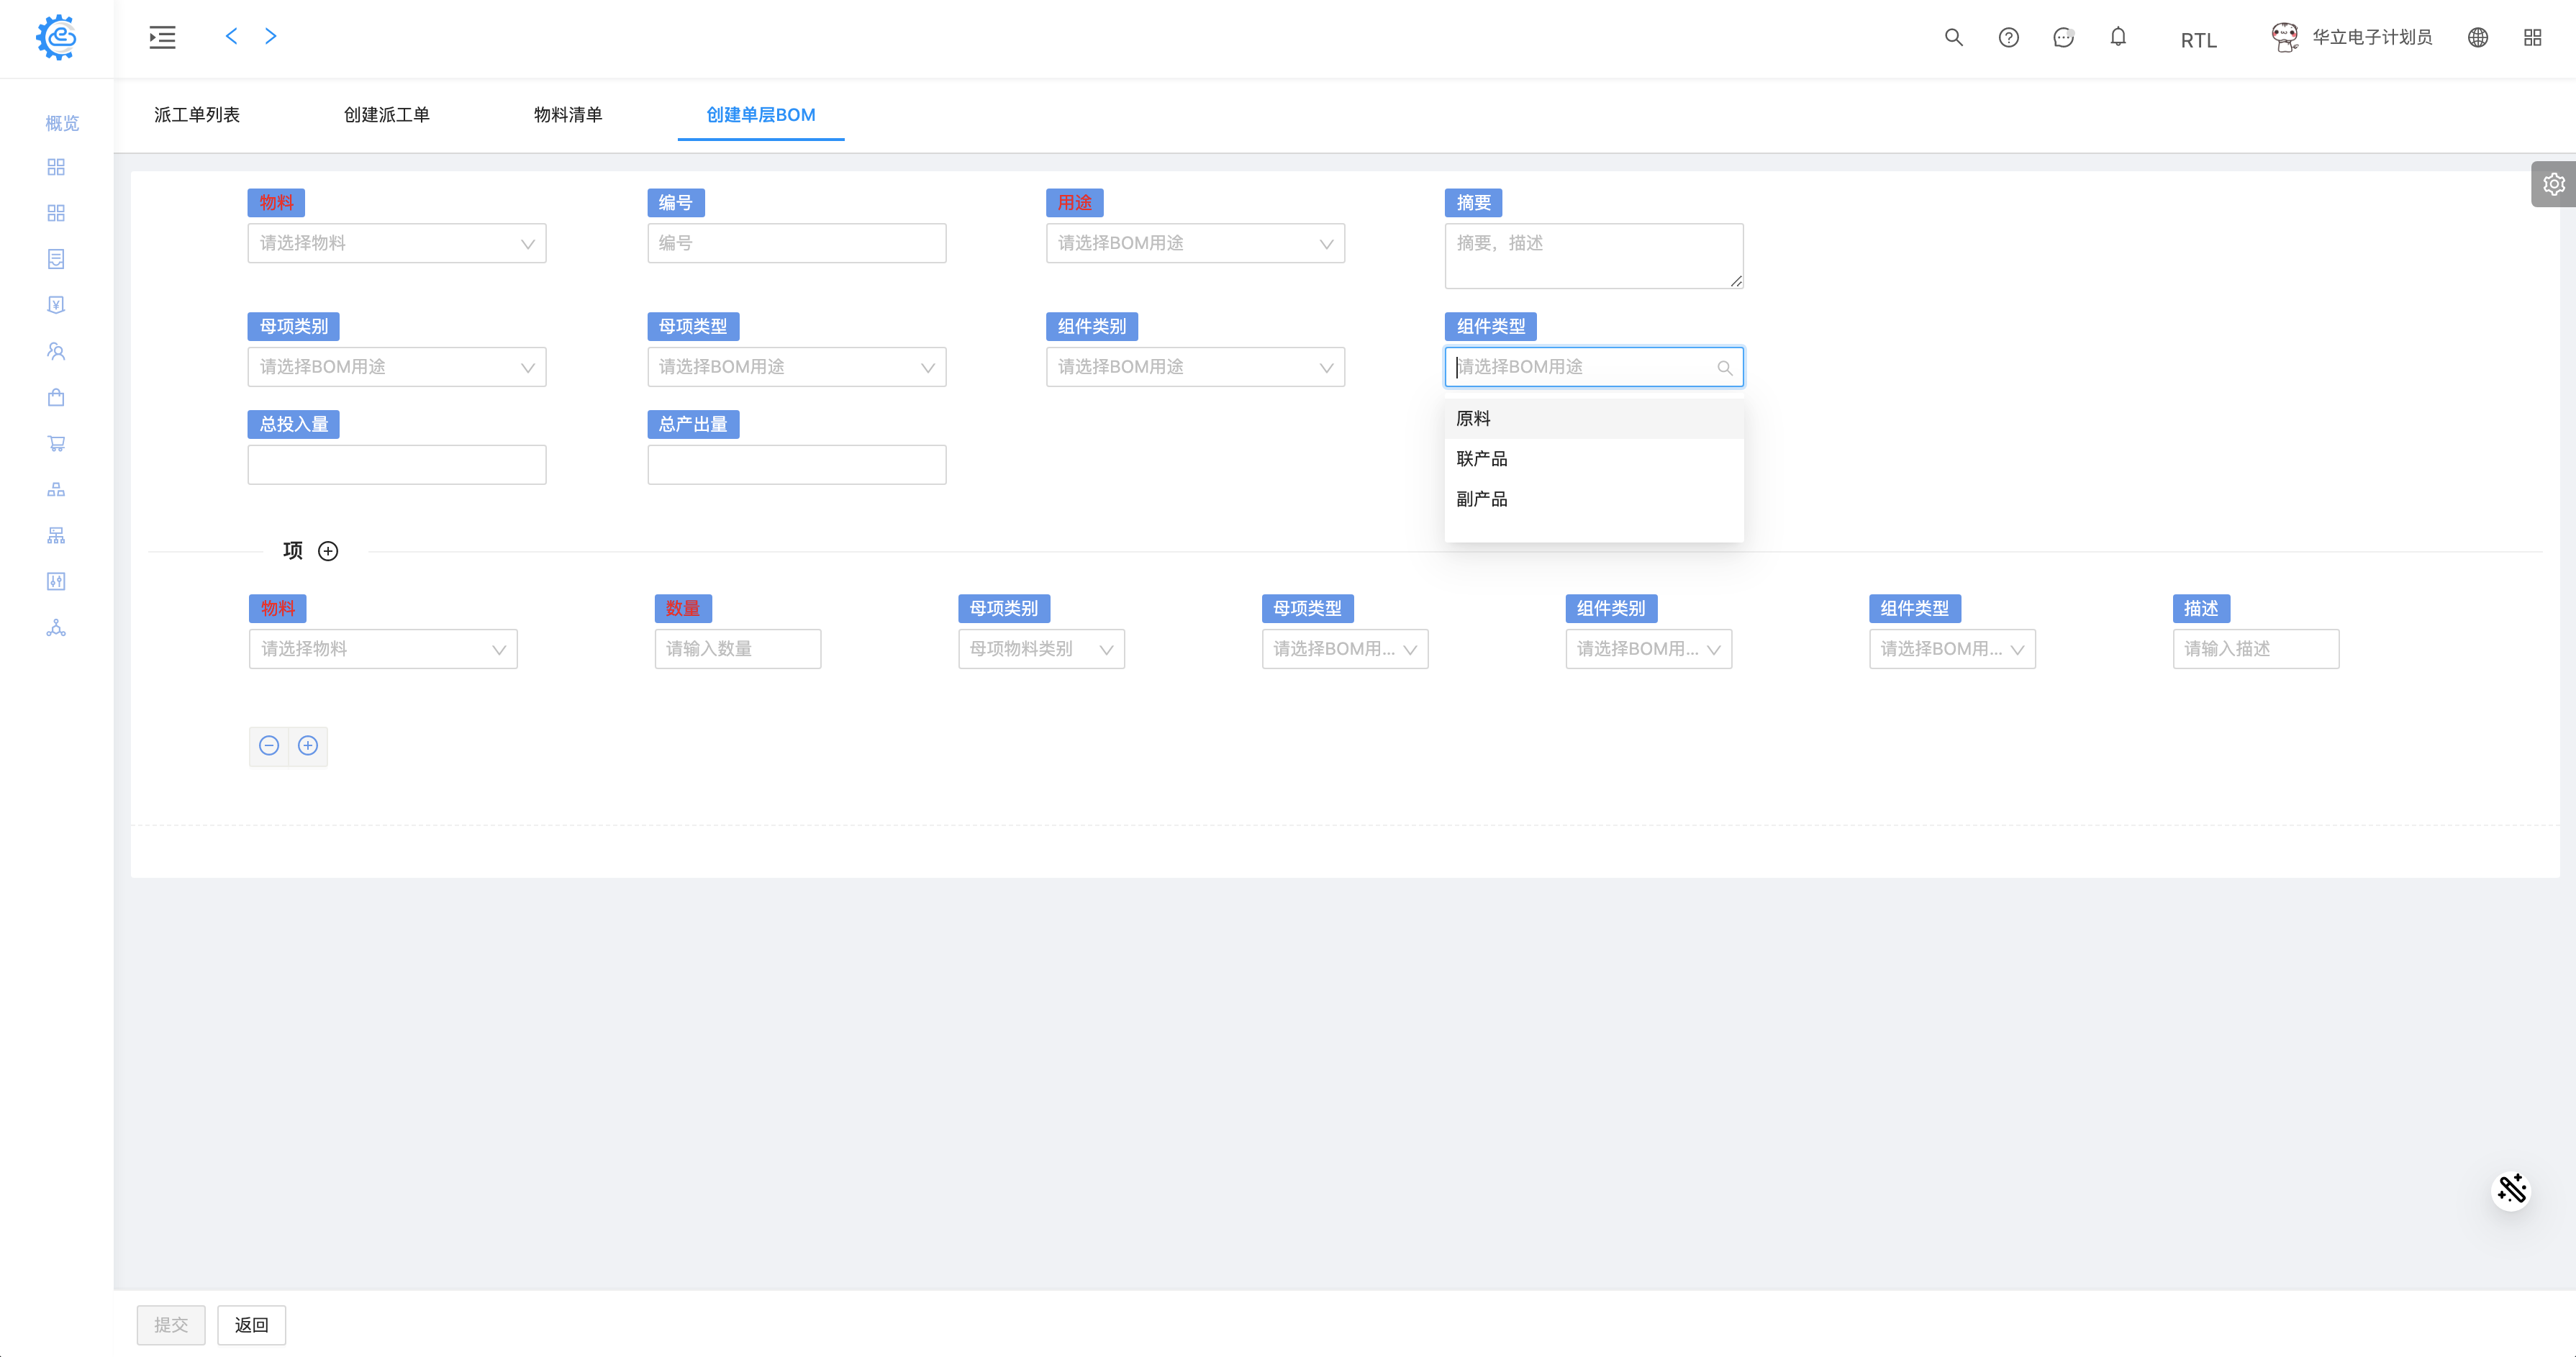Click the shopping cart sidebar icon

(56, 443)
